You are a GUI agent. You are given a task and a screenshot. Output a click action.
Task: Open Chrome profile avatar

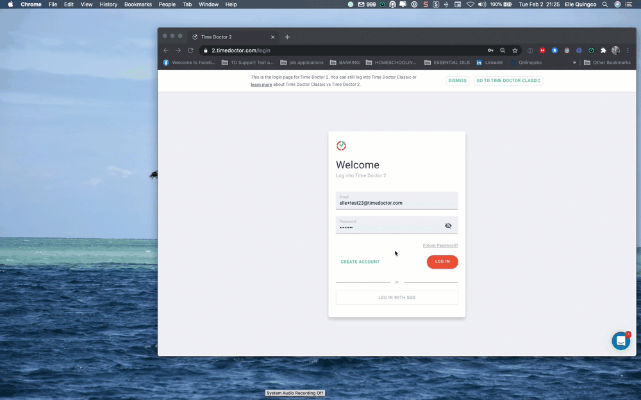tap(615, 50)
